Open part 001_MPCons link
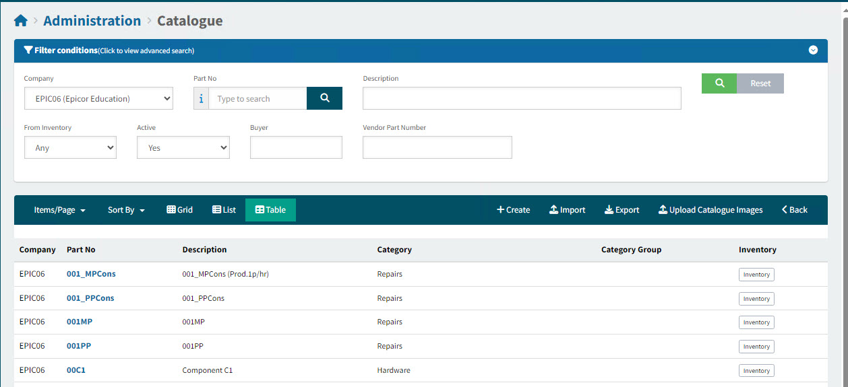This screenshot has width=848, height=387. [x=91, y=274]
